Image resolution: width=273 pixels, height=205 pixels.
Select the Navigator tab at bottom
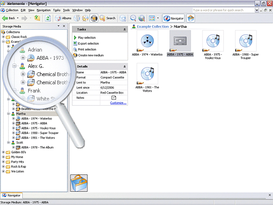[x=12, y=195]
